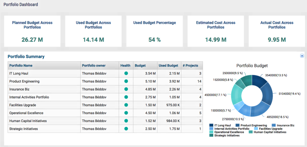Toggle Insurance Biz legend swatch
This screenshot has width=307, height=147.
[x=273, y=125]
